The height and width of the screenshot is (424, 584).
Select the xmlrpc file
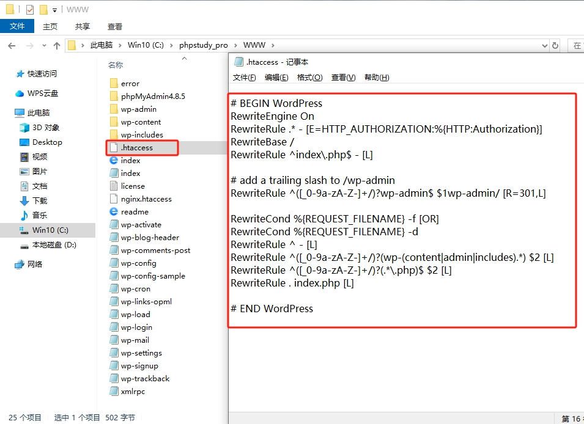(x=128, y=391)
